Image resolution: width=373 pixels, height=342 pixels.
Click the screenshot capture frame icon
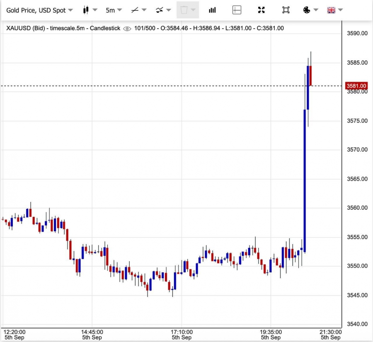coord(286,10)
